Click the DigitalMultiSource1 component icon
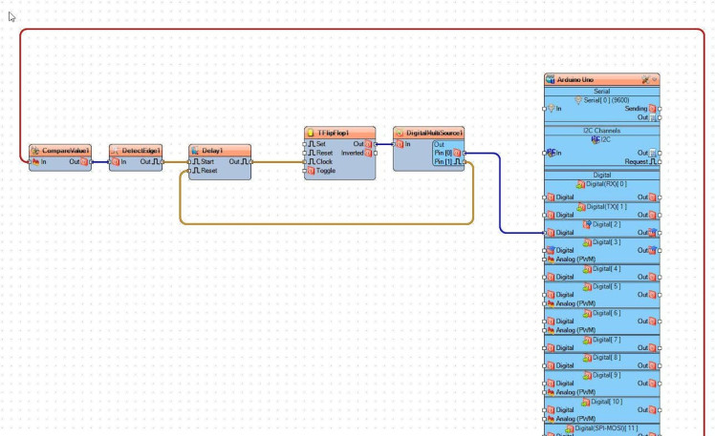The image size is (715, 436). click(400, 133)
